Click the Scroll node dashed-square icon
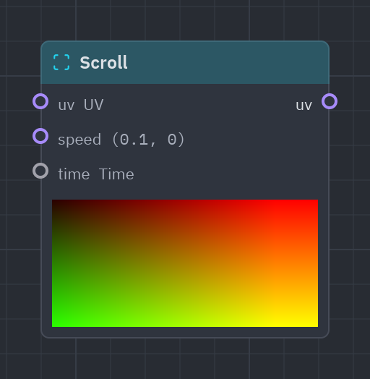370x379 pixels. pos(61,62)
